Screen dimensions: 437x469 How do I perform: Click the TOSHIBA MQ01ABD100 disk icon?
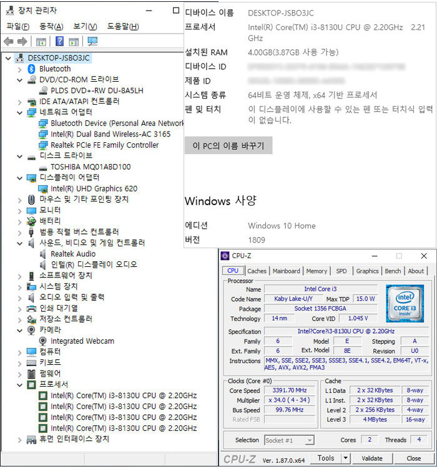[43, 168]
